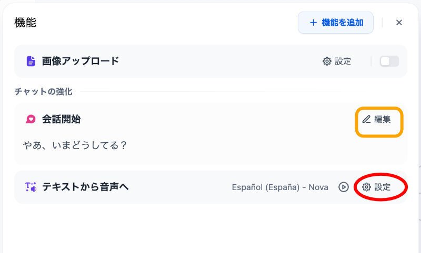Select the 画像アップロード title text
This screenshot has height=253, width=421.
click(81, 61)
